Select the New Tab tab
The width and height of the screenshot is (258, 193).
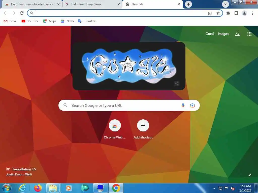tap(152, 5)
